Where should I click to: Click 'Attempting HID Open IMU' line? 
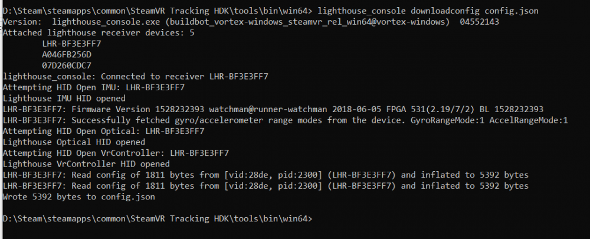(x=94, y=87)
